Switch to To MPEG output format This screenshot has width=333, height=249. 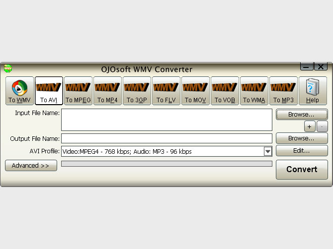(x=78, y=91)
